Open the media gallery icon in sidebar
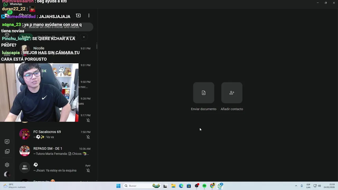338x190 pixels. click(7, 151)
